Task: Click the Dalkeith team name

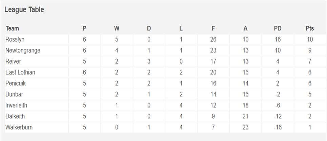Action: coord(15,116)
